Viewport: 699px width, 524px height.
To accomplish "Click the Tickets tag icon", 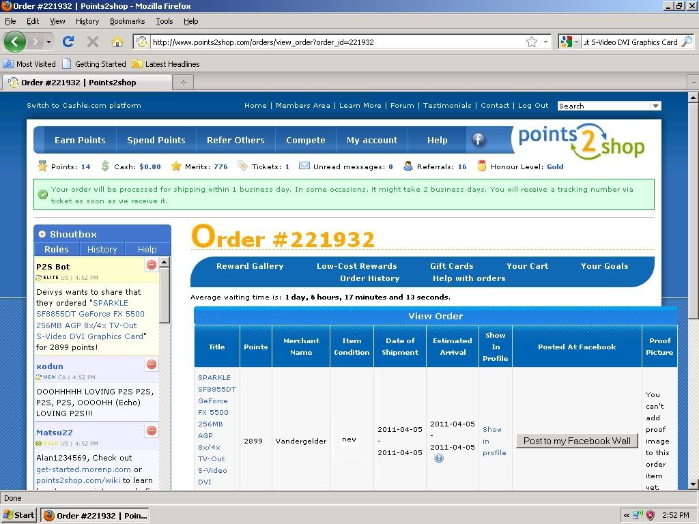I will (242, 166).
